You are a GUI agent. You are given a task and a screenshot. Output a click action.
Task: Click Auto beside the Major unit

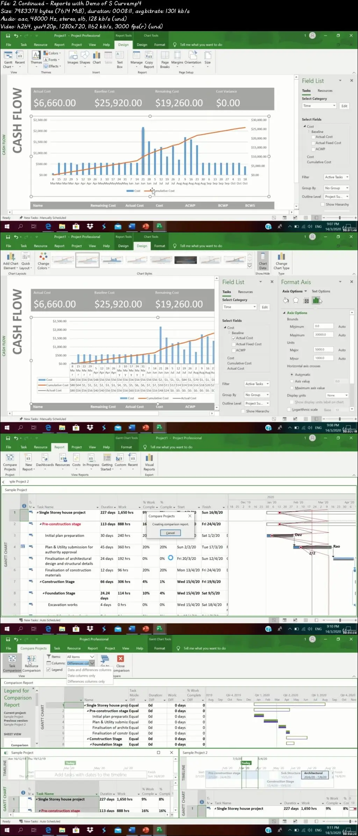(x=342, y=350)
